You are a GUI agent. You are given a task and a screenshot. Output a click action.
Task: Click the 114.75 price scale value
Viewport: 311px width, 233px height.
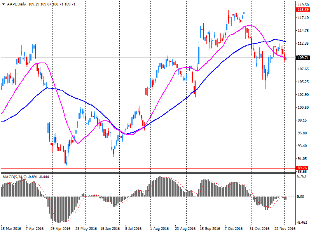tap(303, 31)
